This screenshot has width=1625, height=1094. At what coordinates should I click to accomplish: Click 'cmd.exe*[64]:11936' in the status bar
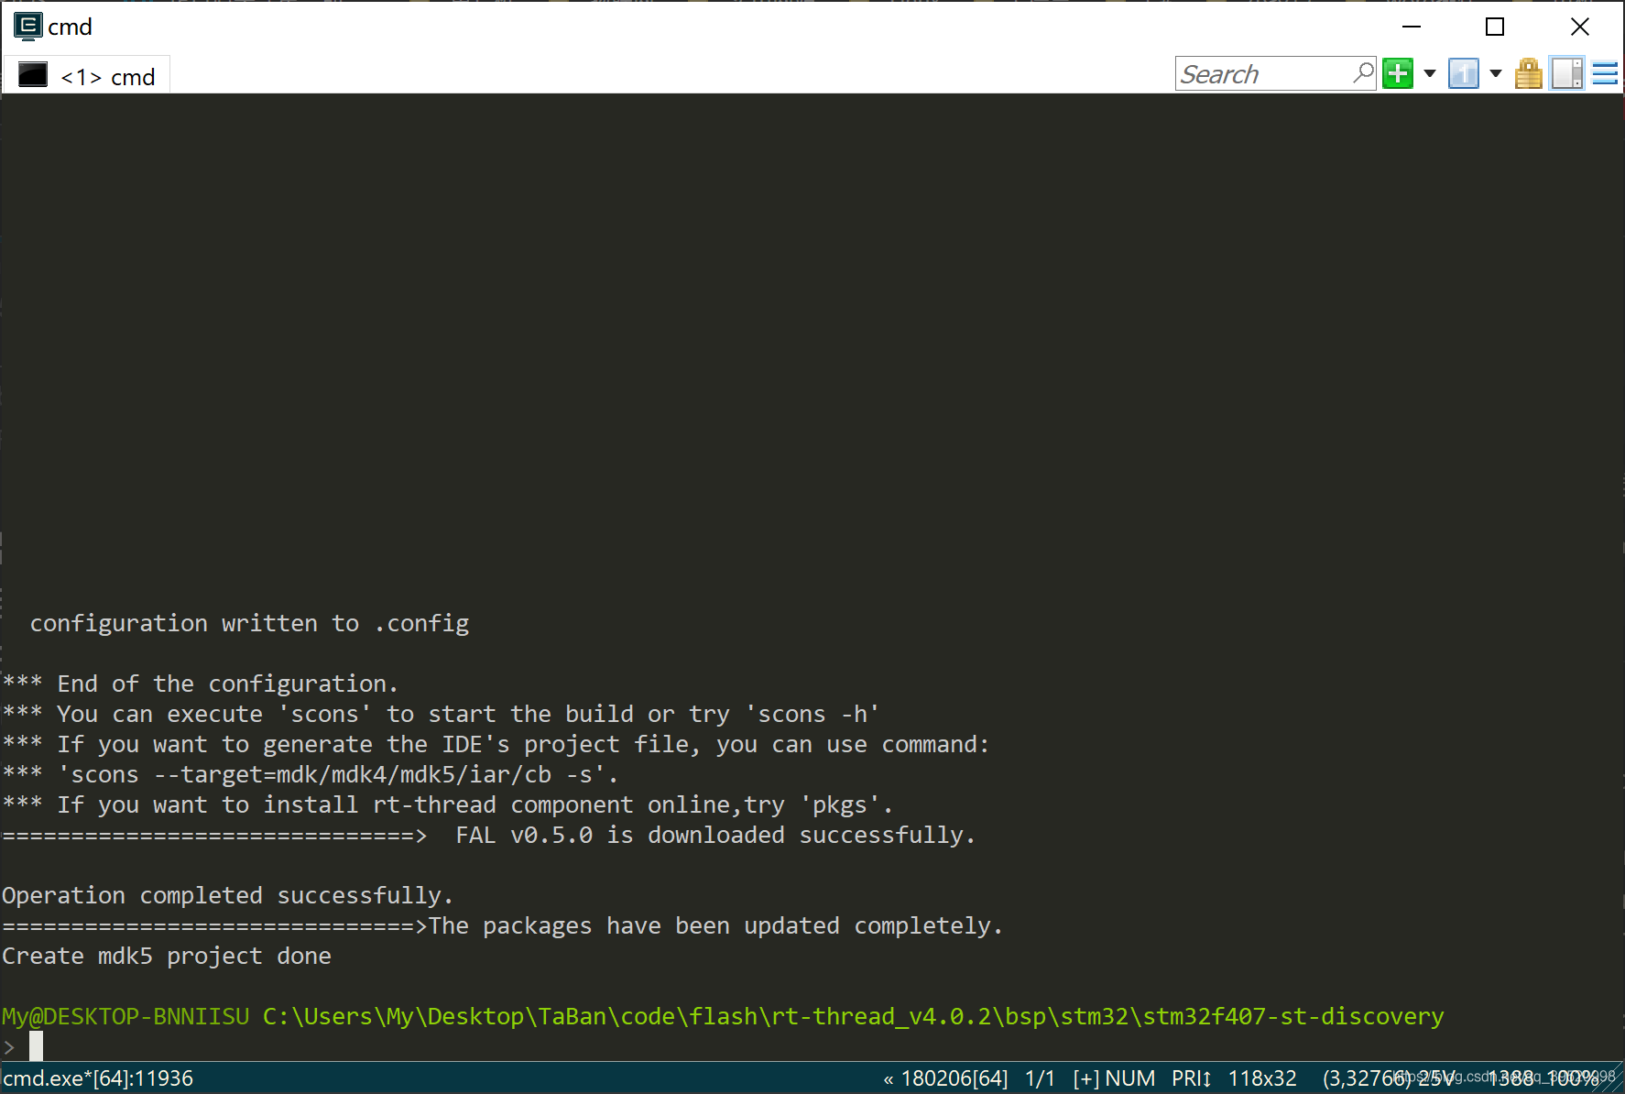[x=98, y=1078]
